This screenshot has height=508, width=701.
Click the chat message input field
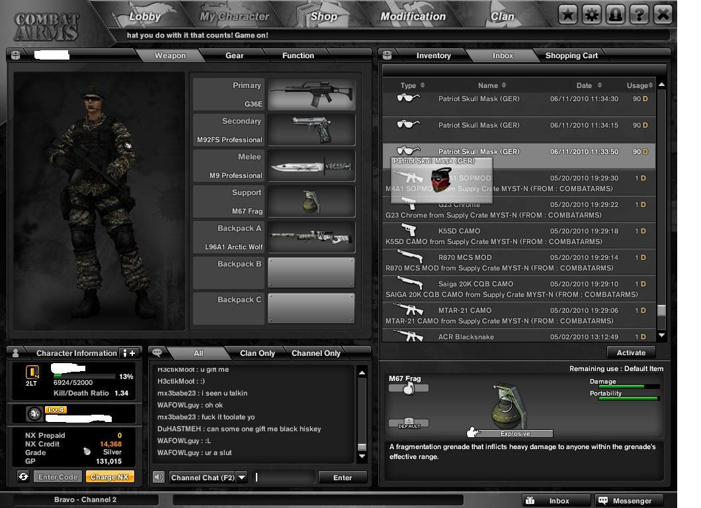(284, 478)
